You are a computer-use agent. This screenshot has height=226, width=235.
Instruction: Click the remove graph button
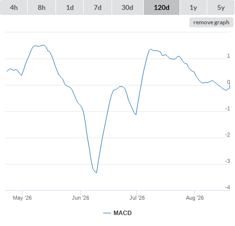coord(211,22)
